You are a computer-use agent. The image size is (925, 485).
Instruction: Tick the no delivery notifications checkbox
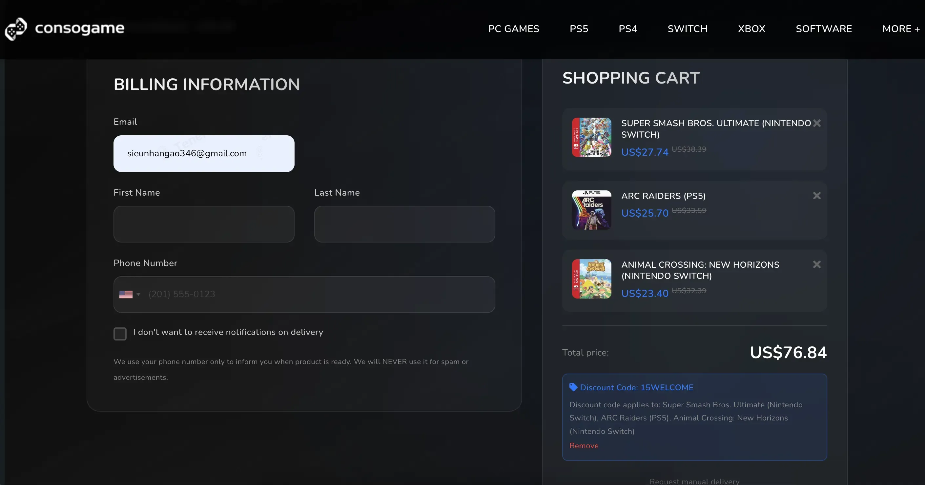(x=120, y=334)
